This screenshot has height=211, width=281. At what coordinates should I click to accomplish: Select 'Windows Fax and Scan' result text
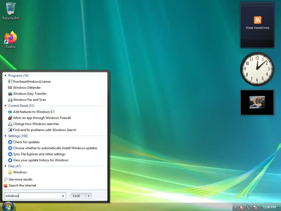(30, 100)
